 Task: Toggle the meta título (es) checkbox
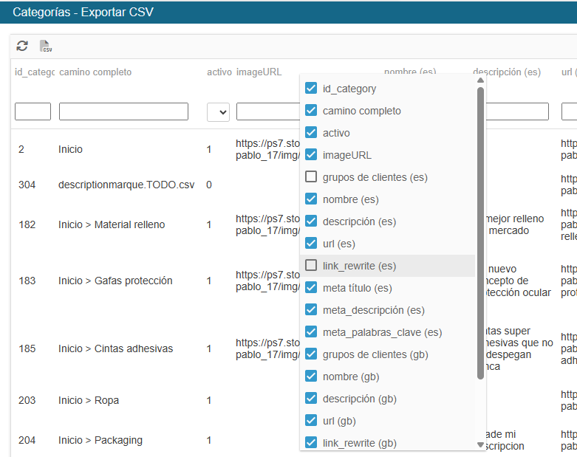[x=311, y=287]
